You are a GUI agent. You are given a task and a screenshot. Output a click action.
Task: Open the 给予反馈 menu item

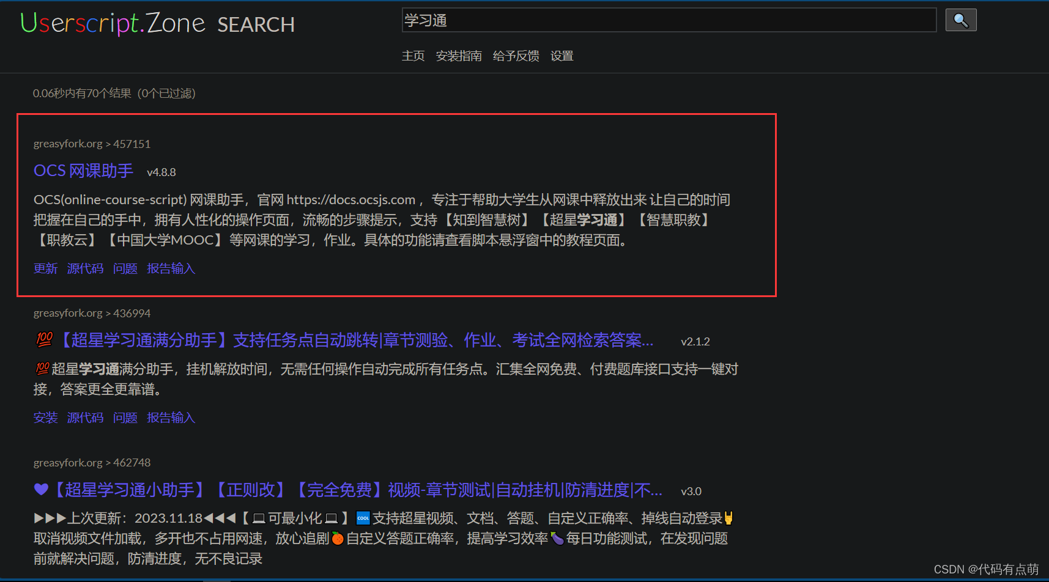coord(516,56)
